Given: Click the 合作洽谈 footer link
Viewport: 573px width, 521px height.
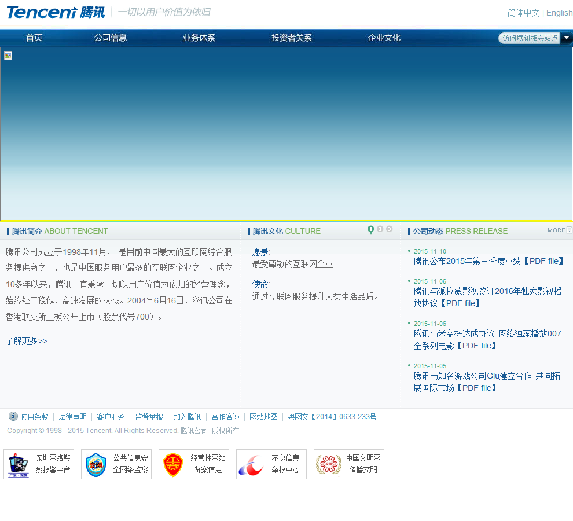Looking at the screenshot, I should point(226,417).
